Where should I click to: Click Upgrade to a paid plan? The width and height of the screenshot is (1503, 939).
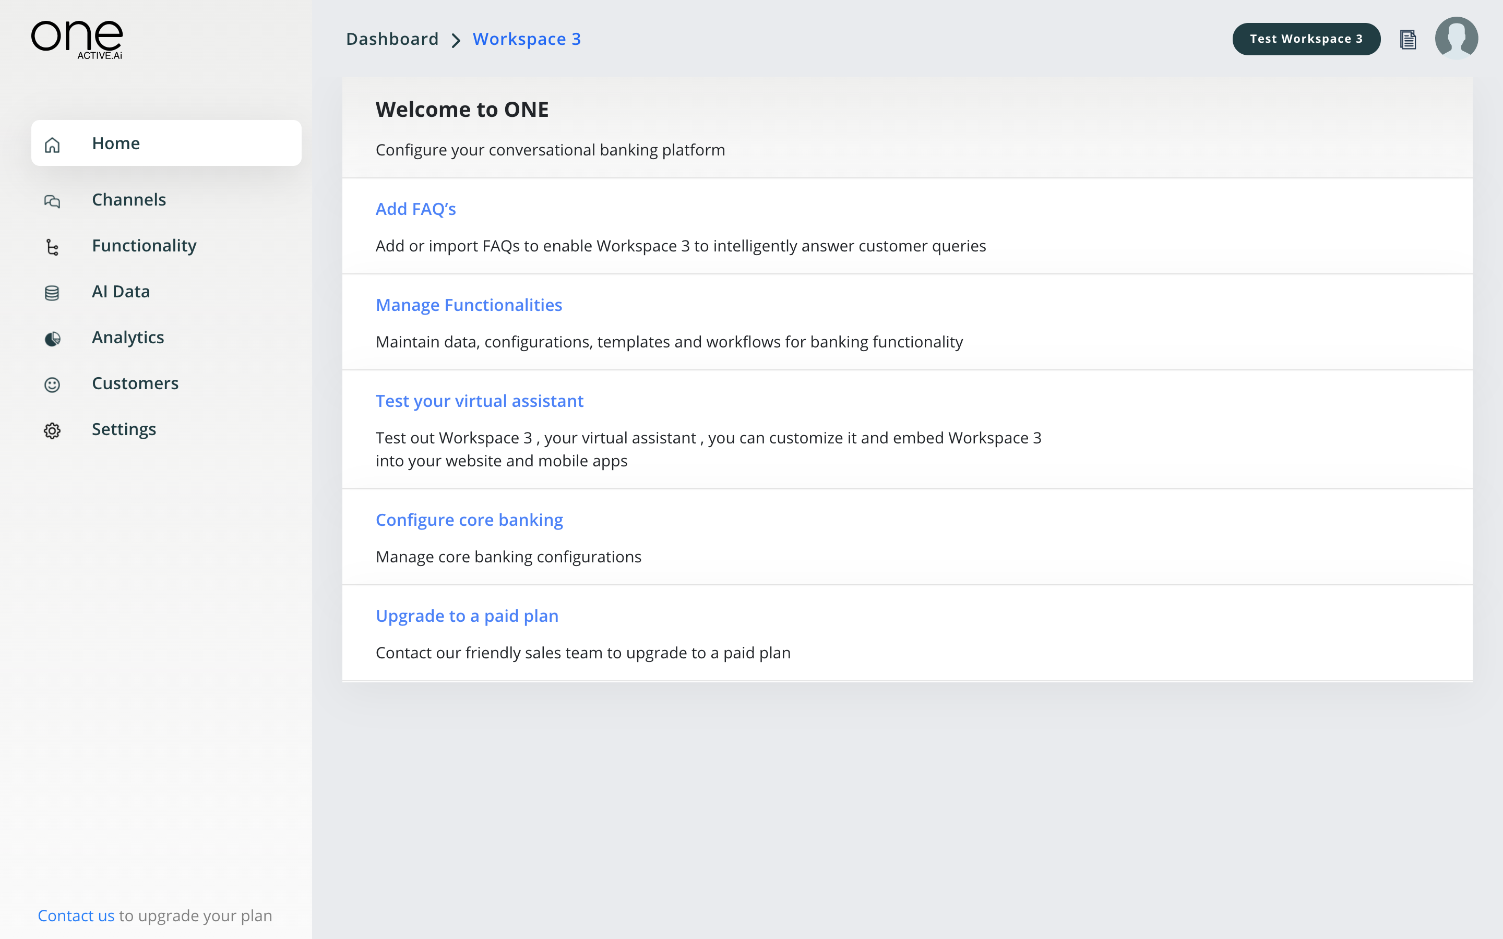[x=468, y=616]
